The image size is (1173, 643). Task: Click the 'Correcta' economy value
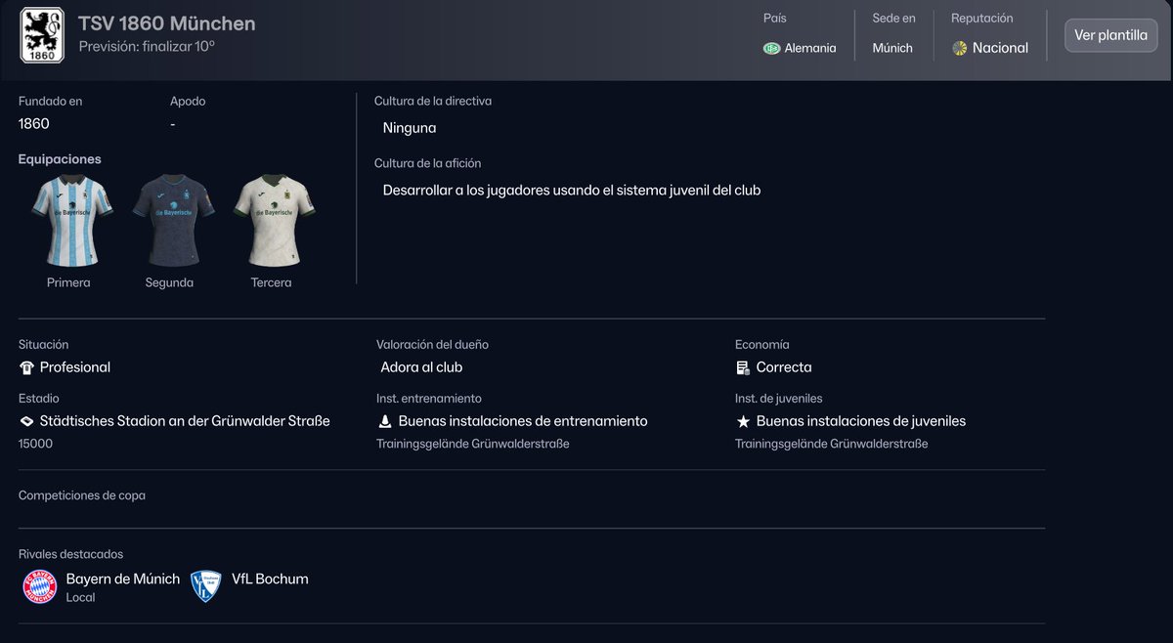[784, 367]
